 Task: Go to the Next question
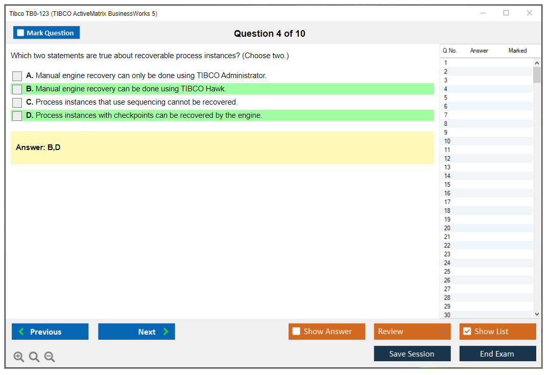136,332
